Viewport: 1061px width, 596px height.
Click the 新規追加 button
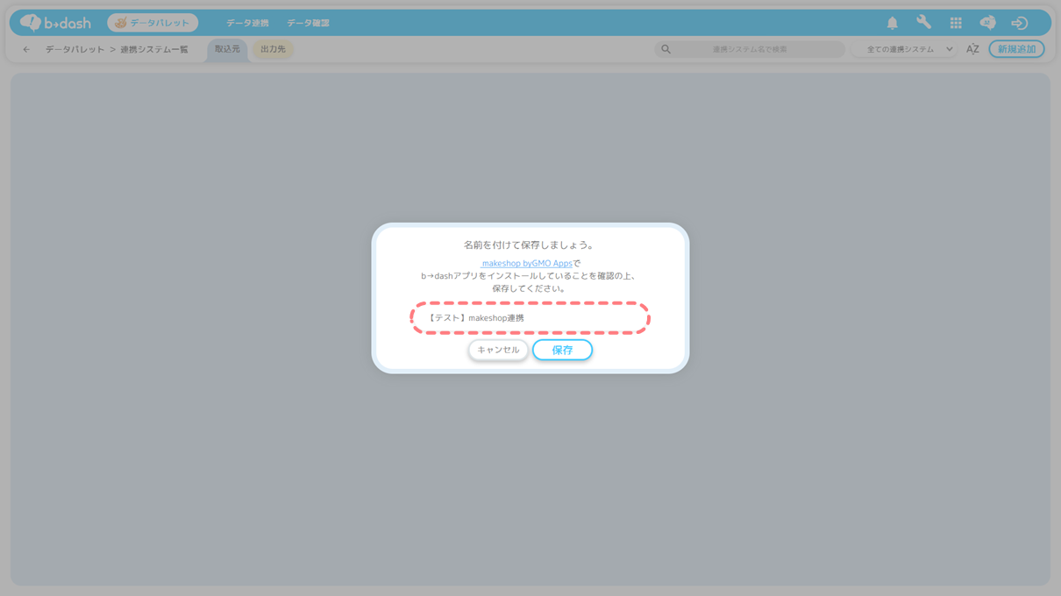pos(1016,49)
